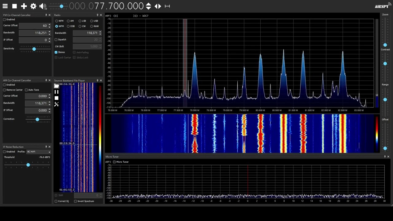Open a baseband file with folder icon
393x221 pixels.
56,86
